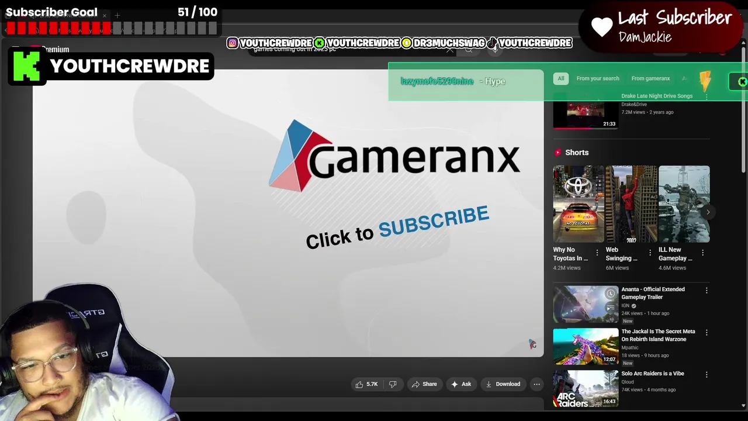The image size is (748, 421).
Task: Clear the YouTube search box
Action: pyautogui.click(x=450, y=50)
